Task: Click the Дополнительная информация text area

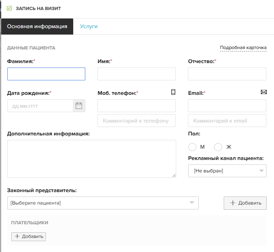Action: click(x=92, y=159)
